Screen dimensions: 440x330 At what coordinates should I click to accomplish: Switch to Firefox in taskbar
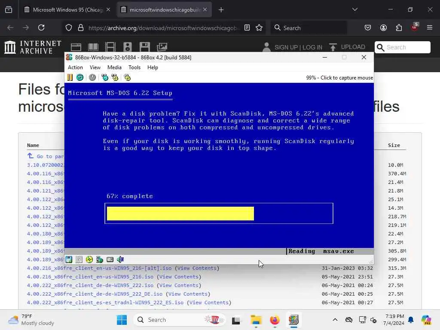(275, 320)
